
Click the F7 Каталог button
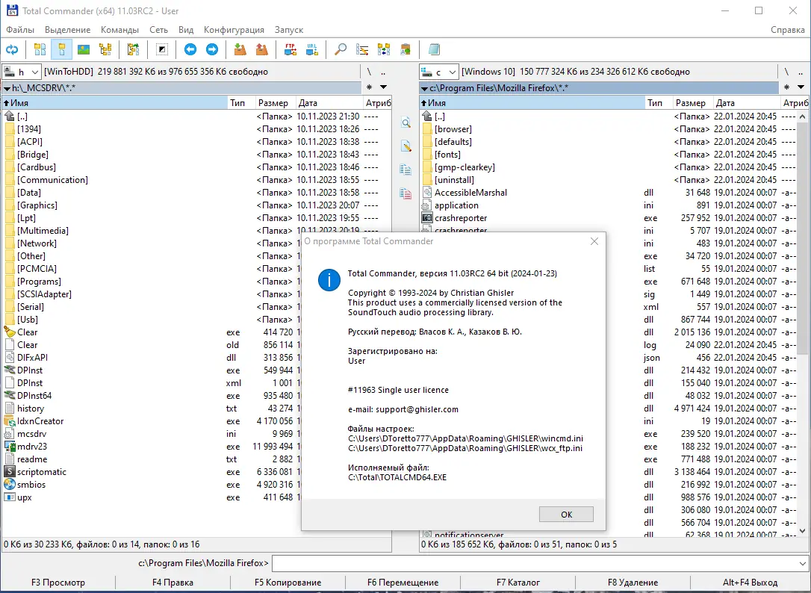tap(518, 583)
